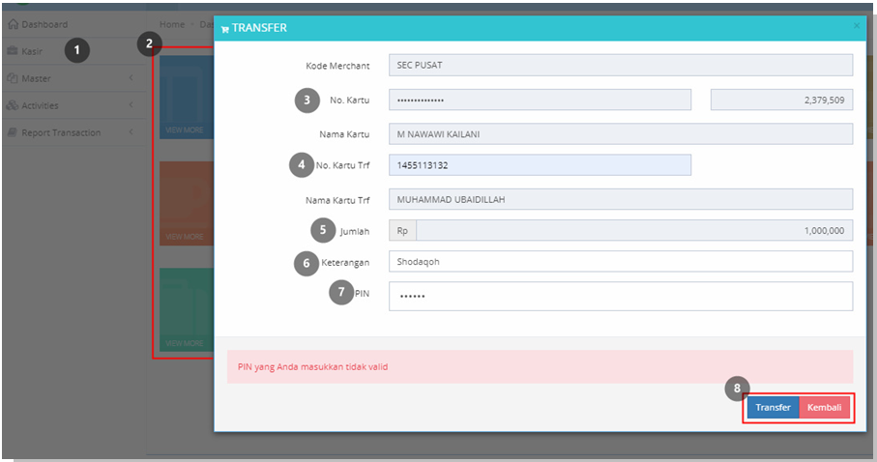The height and width of the screenshot is (462, 877).
Task: Click the Activities users icon
Action: (x=13, y=105)
